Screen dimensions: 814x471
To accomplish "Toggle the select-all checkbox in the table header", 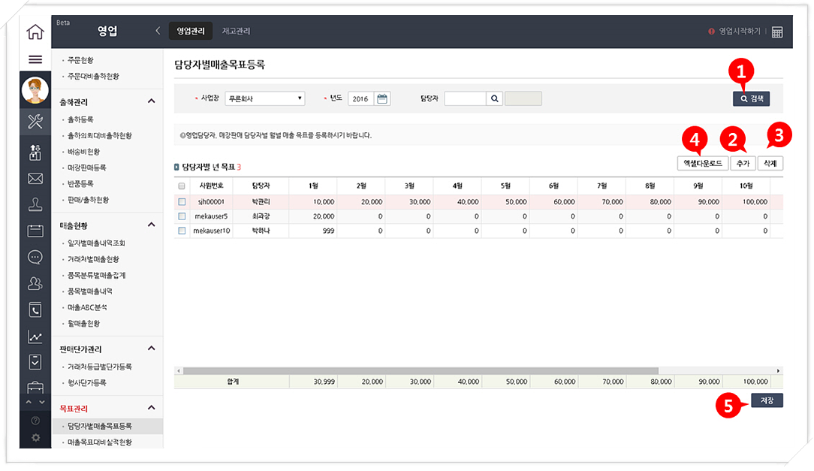I will pos(182,186).
